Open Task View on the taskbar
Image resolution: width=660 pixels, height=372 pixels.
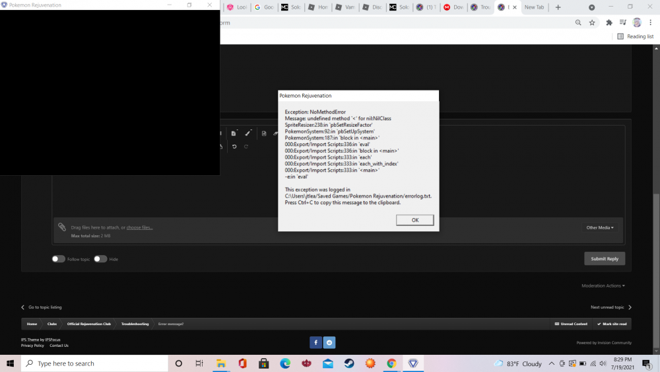pos(199,363)
